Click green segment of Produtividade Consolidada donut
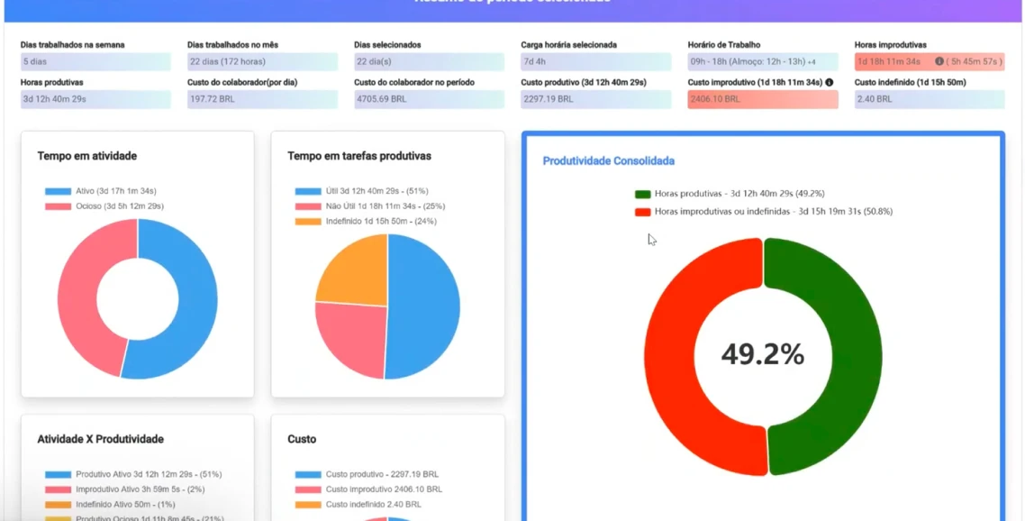Screen dimensions: 1025x521 coord(857,357)
